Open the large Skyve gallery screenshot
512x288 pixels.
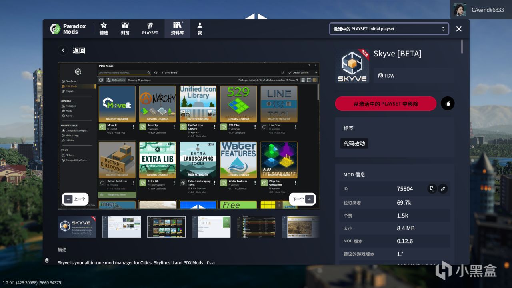click(x=189, y=135)
